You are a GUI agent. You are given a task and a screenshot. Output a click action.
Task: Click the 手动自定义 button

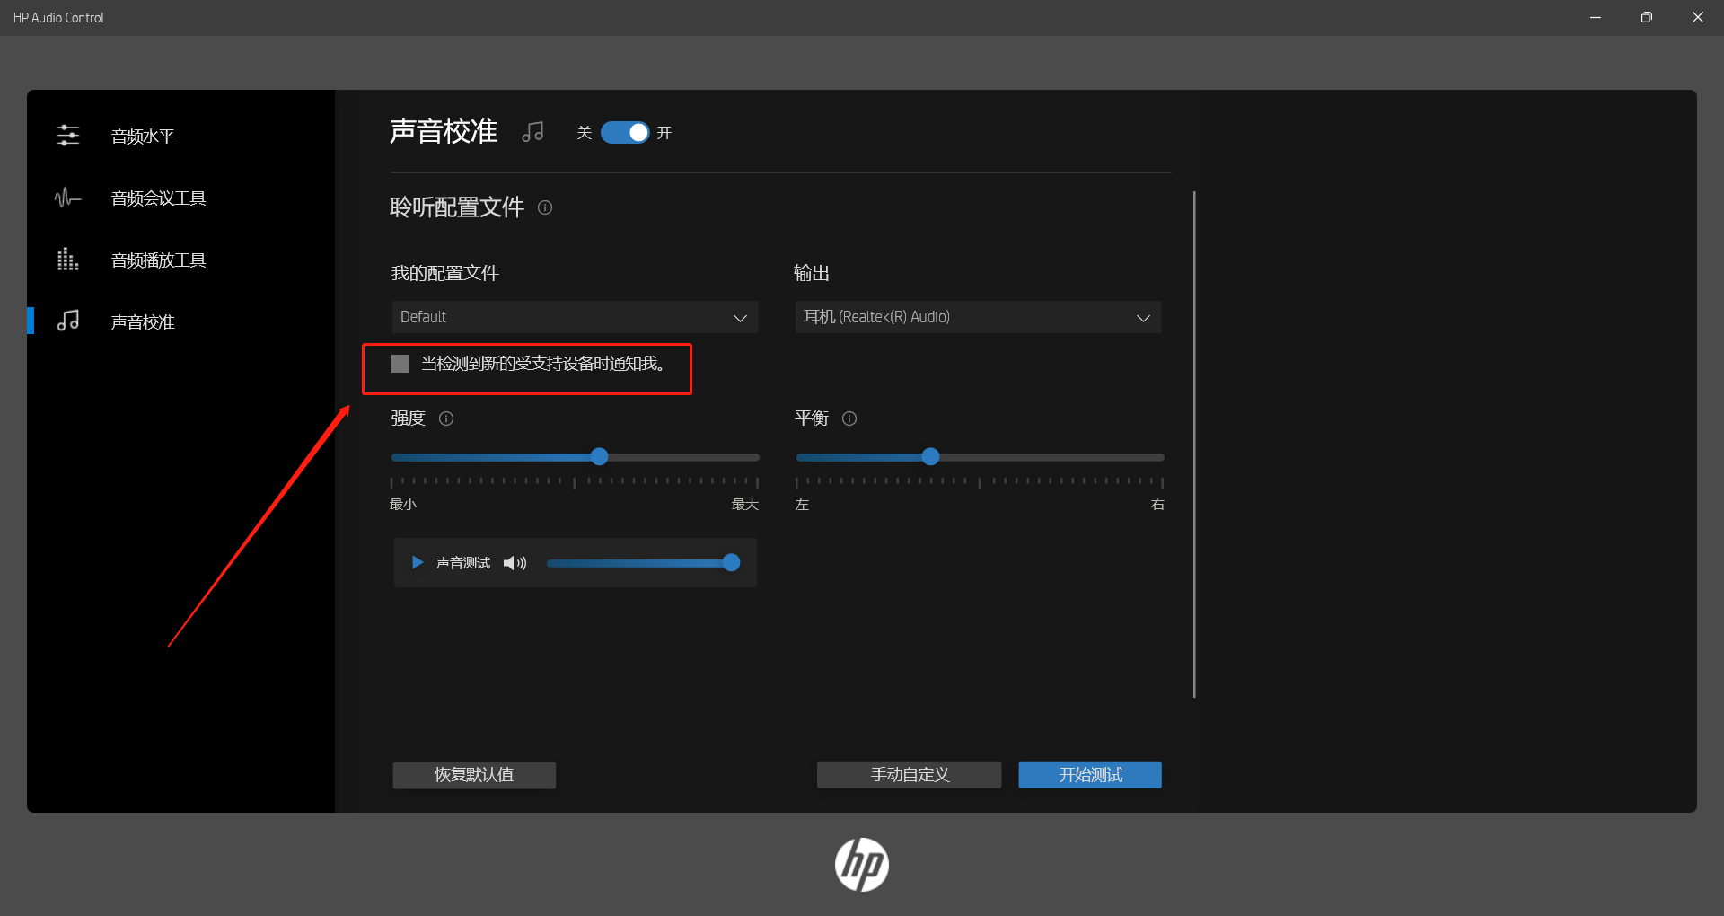[910, 775]
